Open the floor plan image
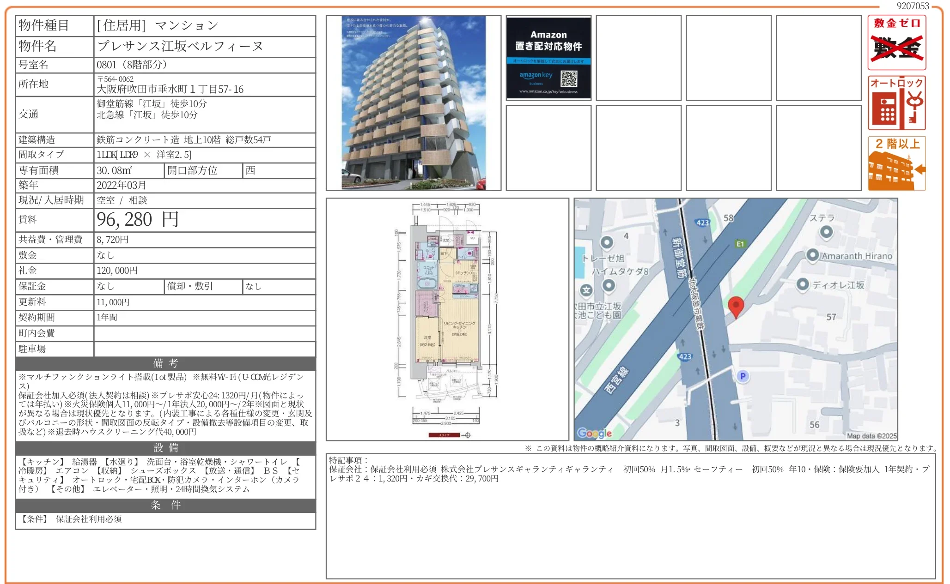Screen dimensions: 950x584 click(447, 319)
